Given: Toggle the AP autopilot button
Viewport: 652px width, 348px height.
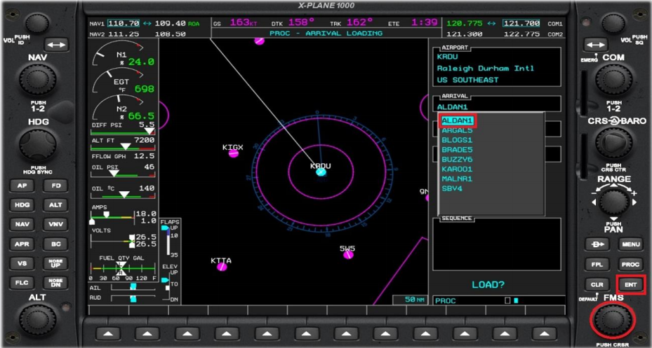Looking at the screenshot, I should pos(22,186).
